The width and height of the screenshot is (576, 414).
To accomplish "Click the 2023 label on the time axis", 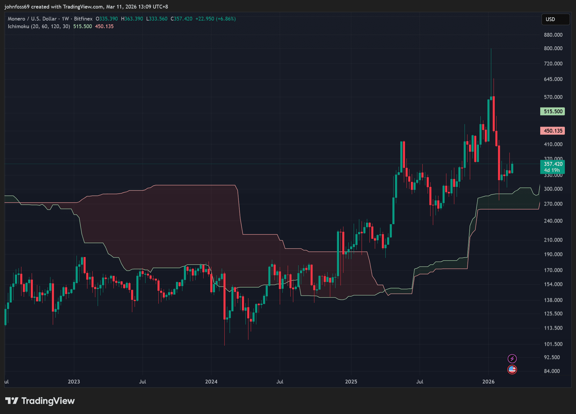I will pos(74,381).
